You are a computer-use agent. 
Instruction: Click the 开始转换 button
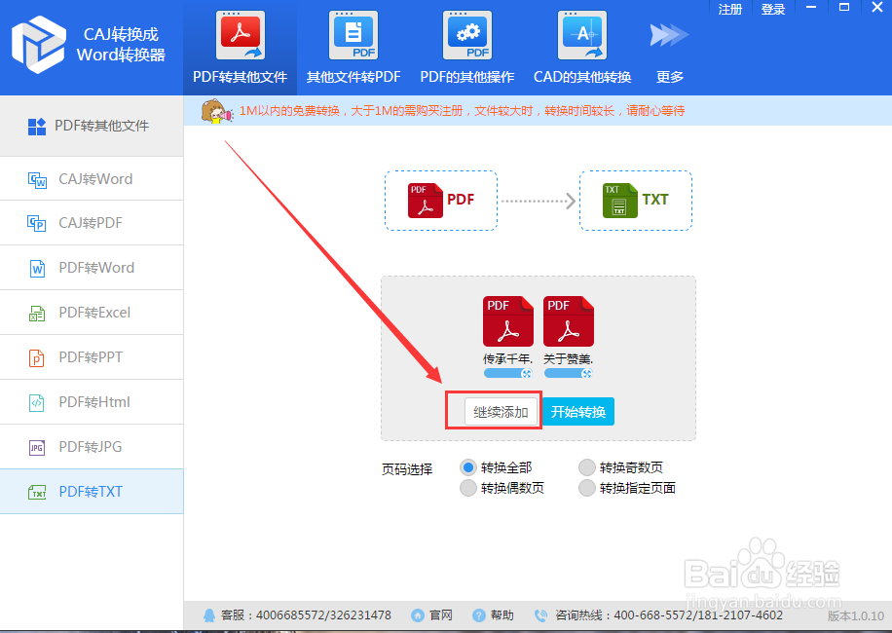[x=578, y=412]
